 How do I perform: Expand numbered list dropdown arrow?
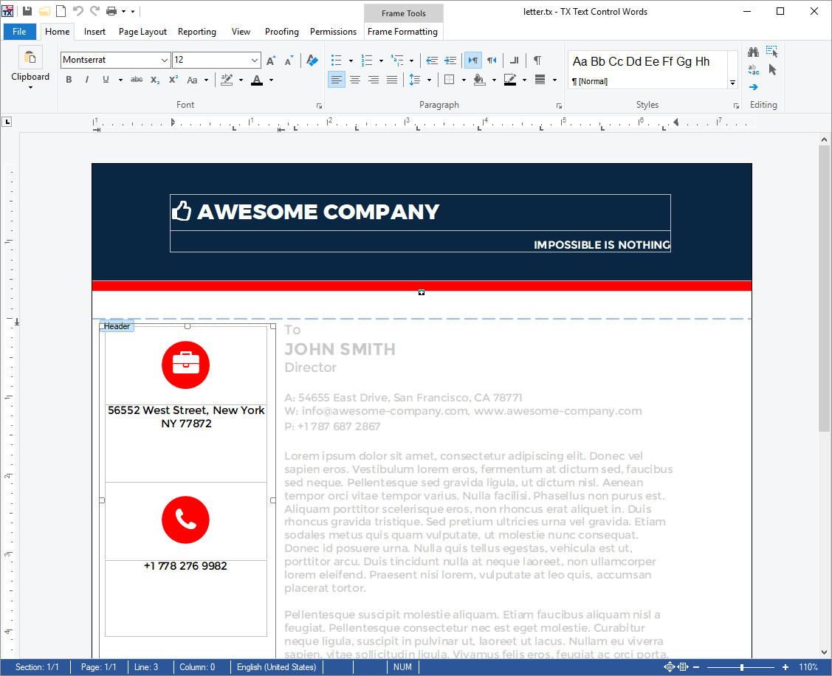tap(381, 61)
